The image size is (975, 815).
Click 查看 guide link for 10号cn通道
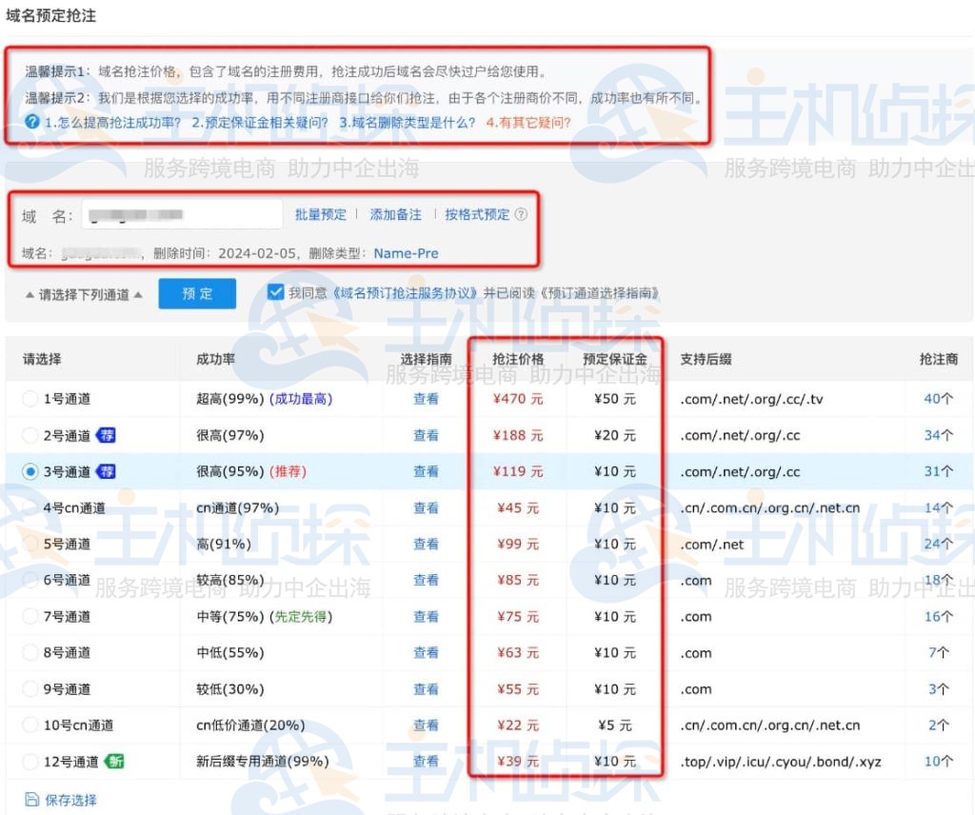[x=426, y=725]
